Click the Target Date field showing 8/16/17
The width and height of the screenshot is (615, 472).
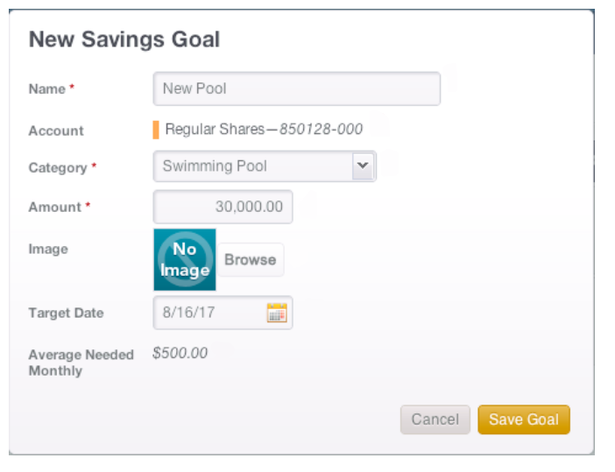pyautogui.click(x=223, y=313)
